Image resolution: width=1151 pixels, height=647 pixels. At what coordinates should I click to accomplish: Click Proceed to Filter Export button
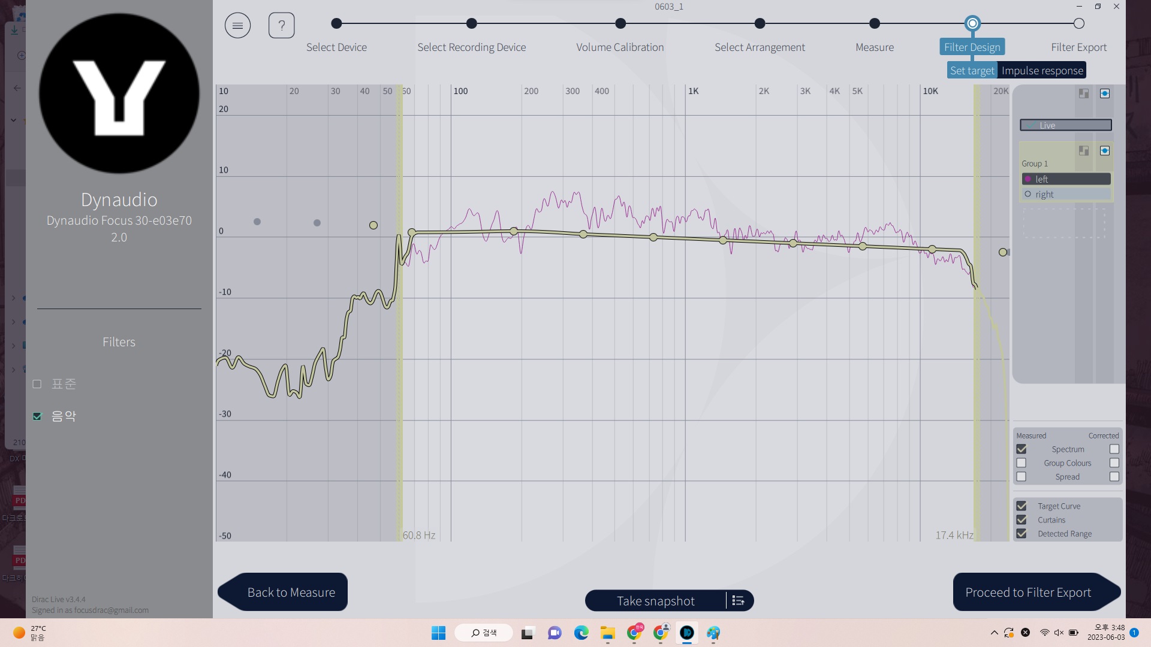click(1028, 592)
